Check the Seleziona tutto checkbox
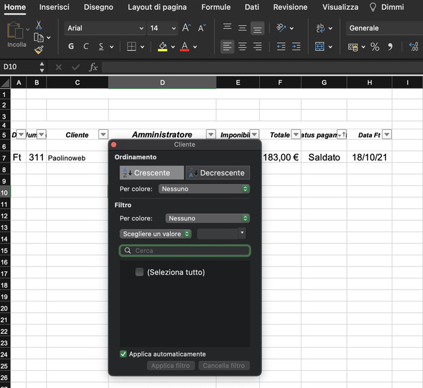 click(x=139, y=272)
